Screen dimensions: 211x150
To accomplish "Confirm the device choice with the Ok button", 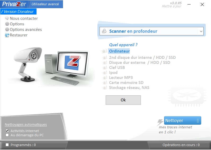I will pos(123,100).
